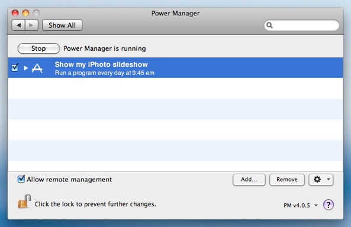Click the magnifying glass search icon

(x=269, y=25)
